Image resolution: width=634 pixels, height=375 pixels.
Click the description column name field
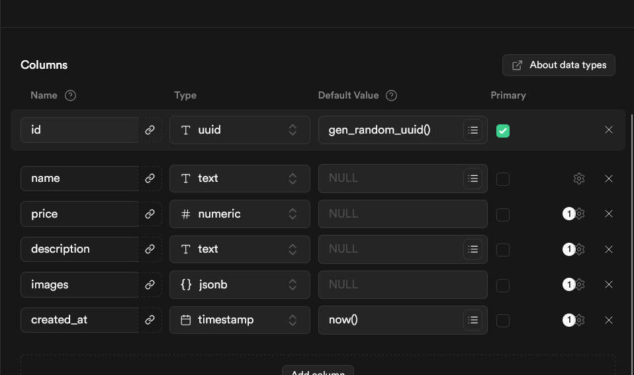point(79,249)
